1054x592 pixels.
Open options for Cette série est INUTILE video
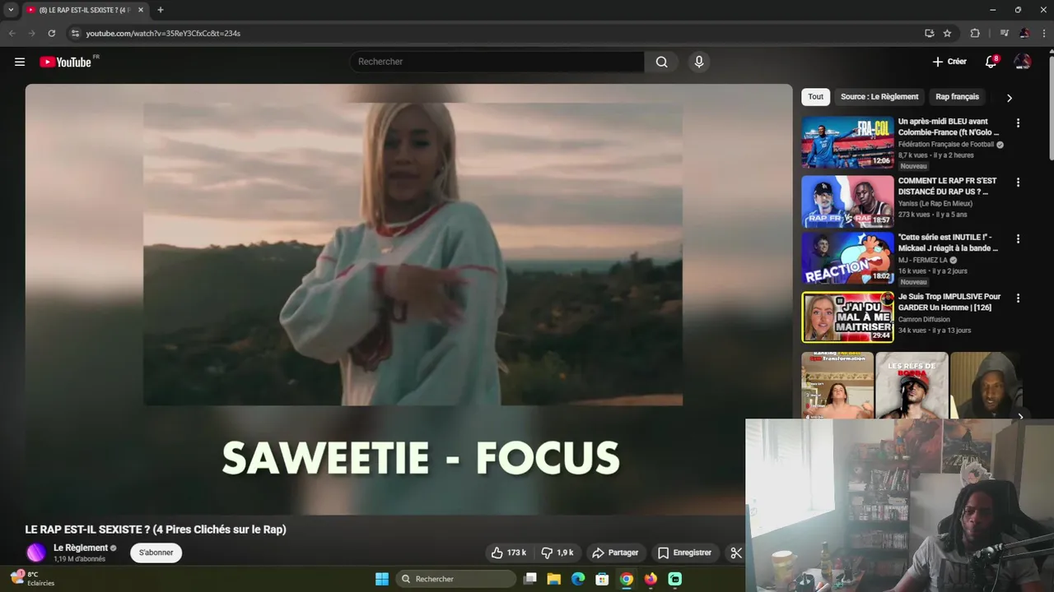coord(1018,239)
